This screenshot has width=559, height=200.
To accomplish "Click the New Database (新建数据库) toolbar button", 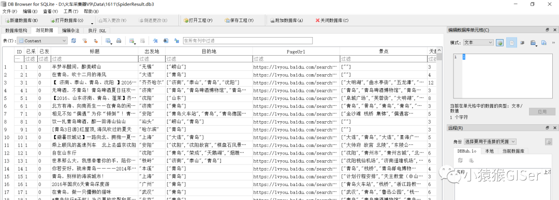I will click(x=21, y=20).
